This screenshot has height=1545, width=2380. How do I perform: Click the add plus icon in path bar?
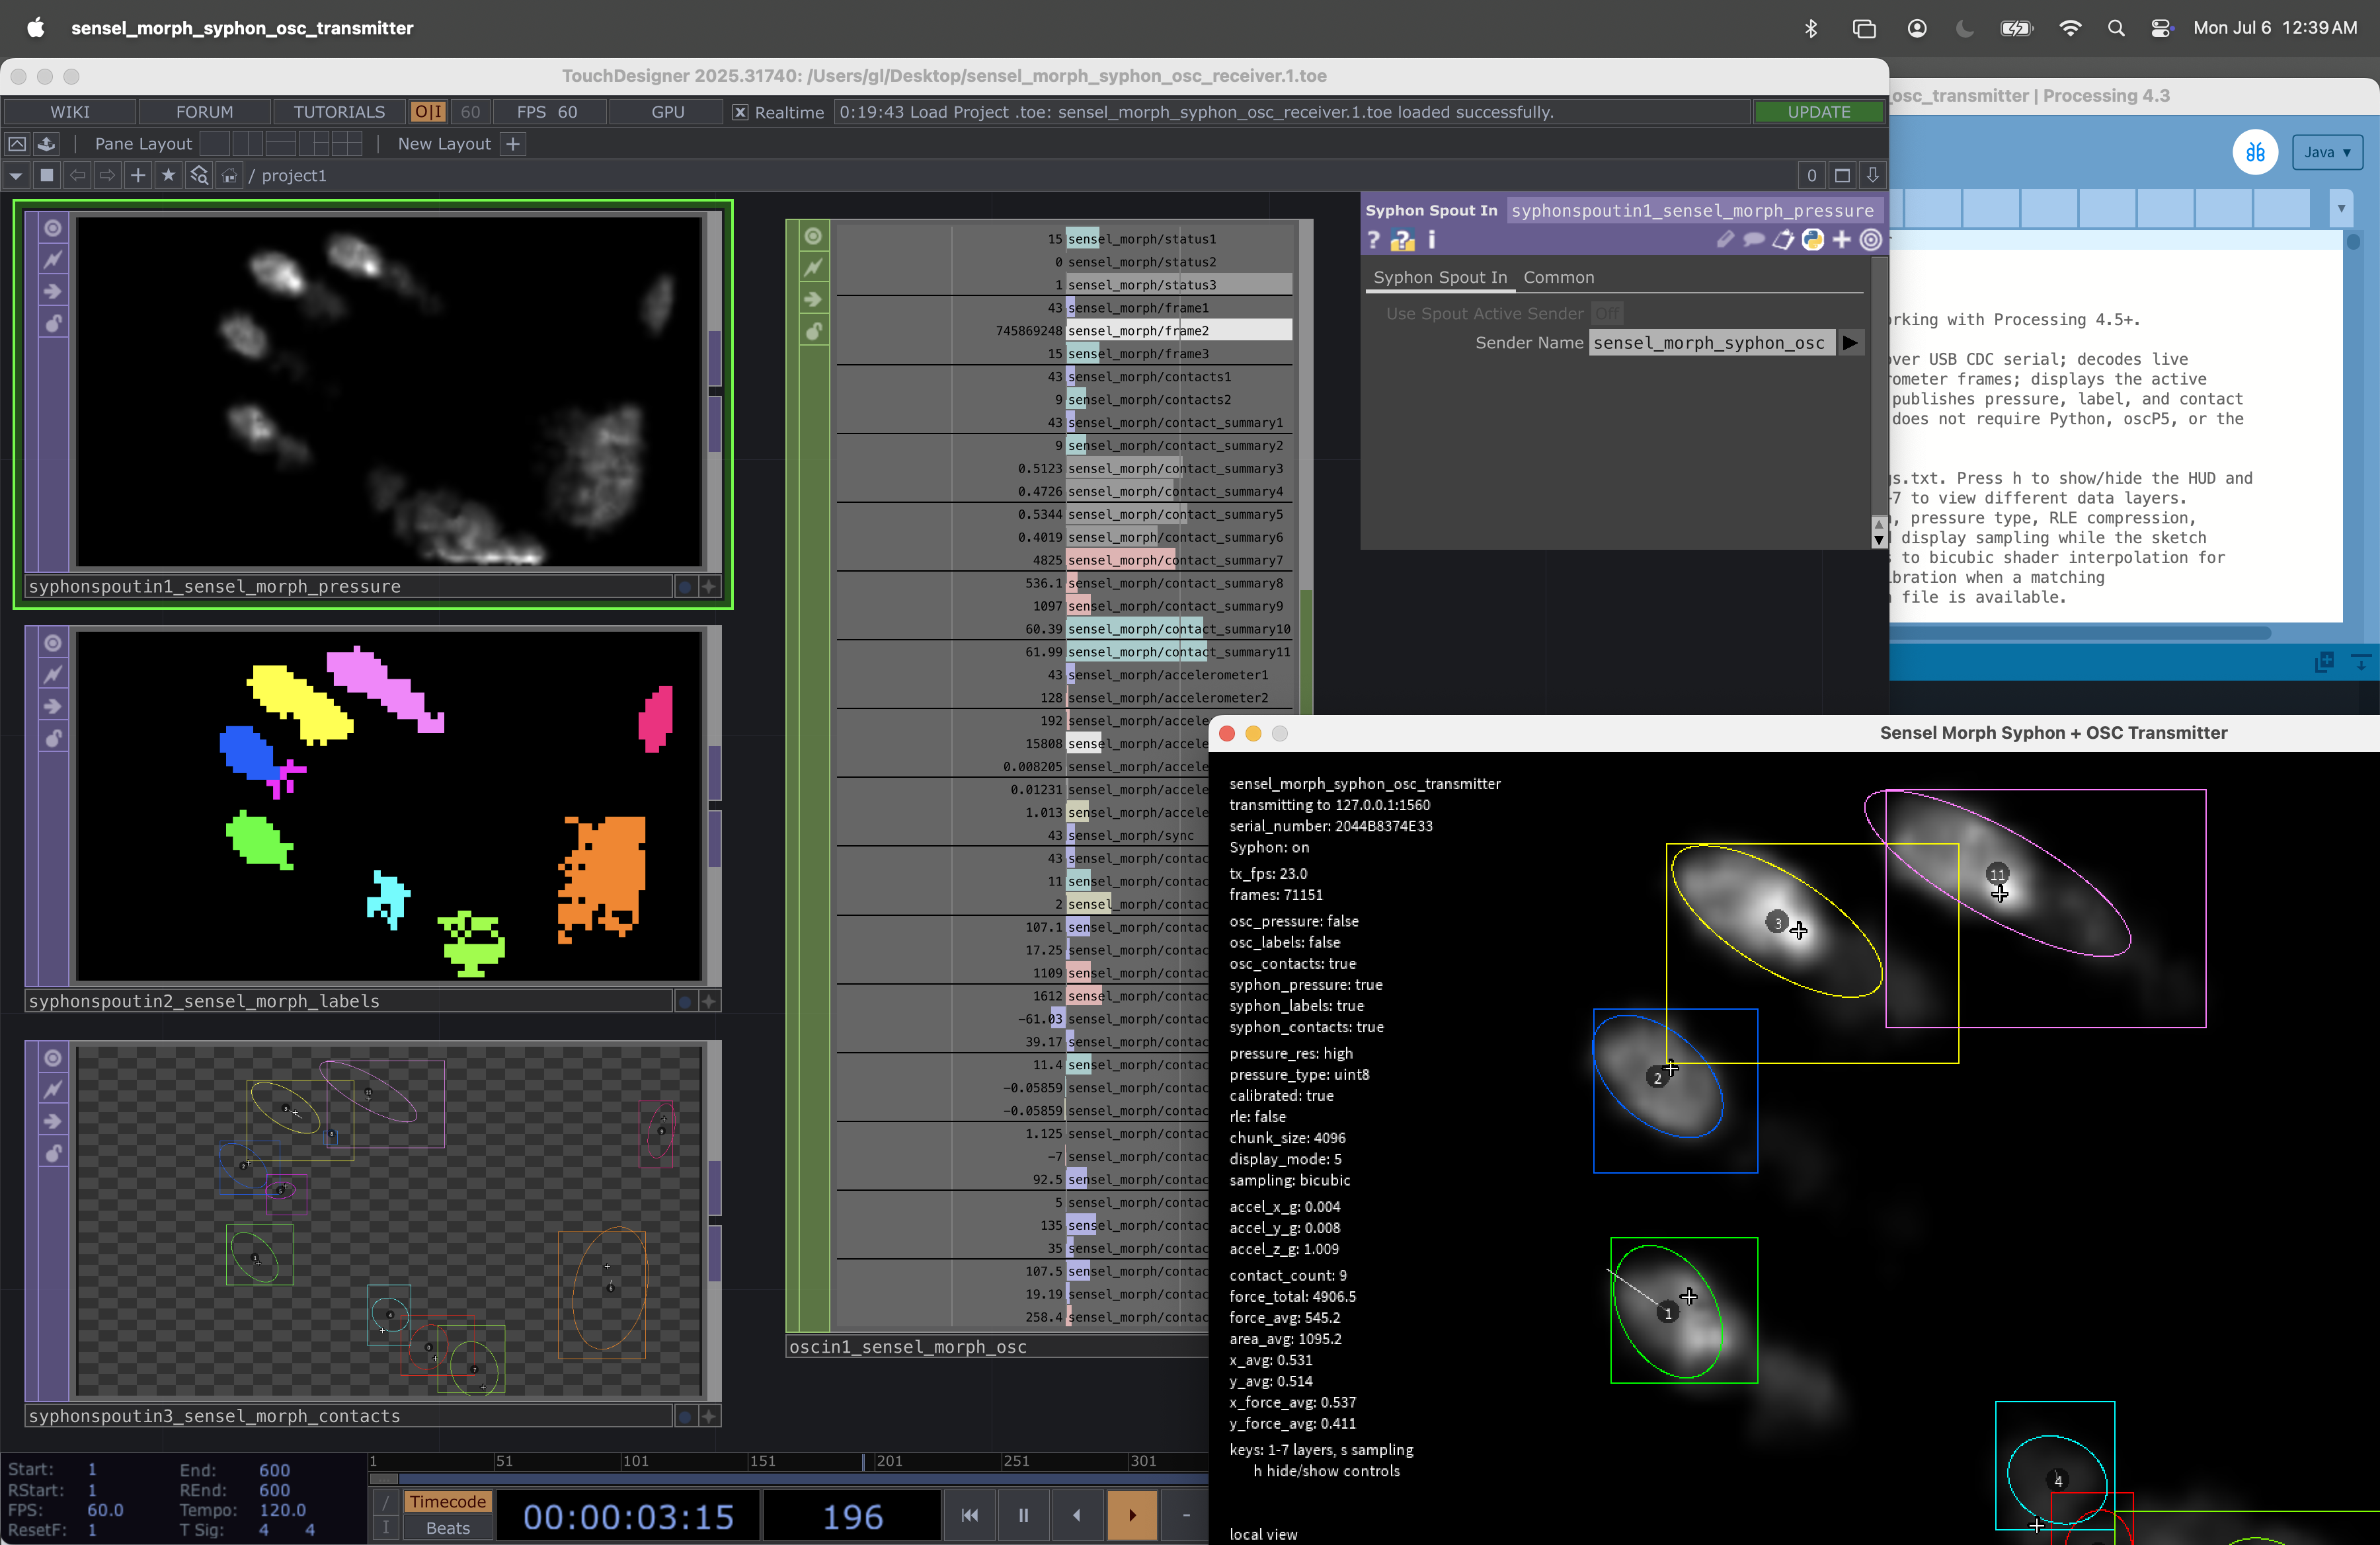pos(138,176)
